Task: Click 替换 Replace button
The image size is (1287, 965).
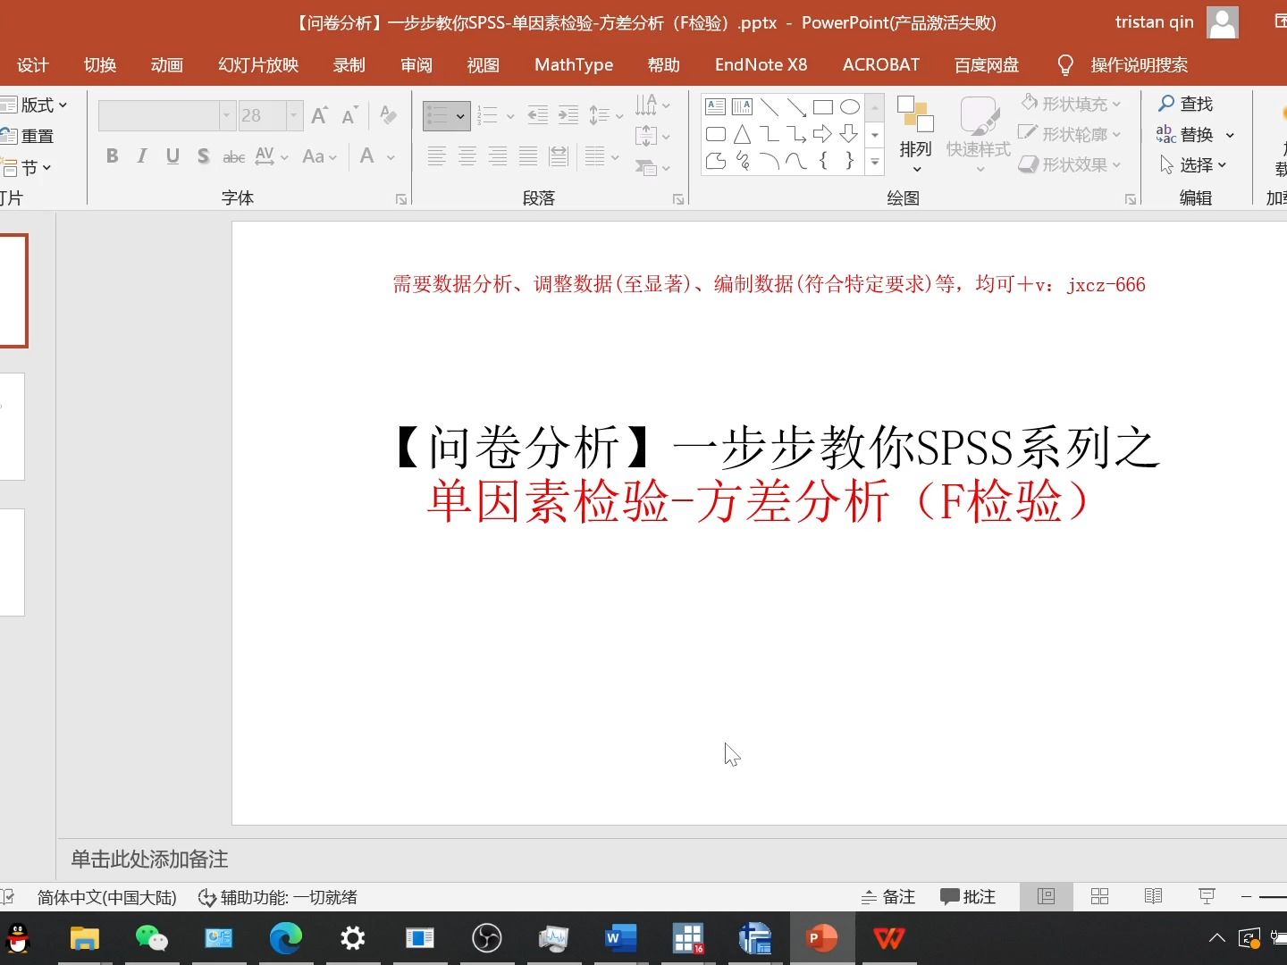Action: point(1185,134)
